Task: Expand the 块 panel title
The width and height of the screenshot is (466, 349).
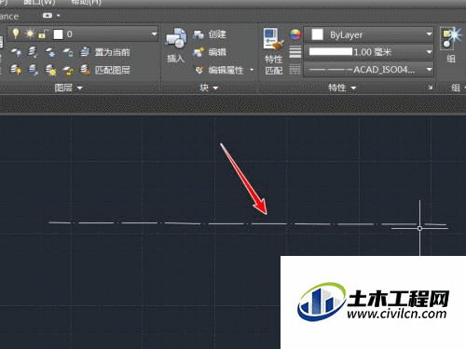Action: coord(209,87)
